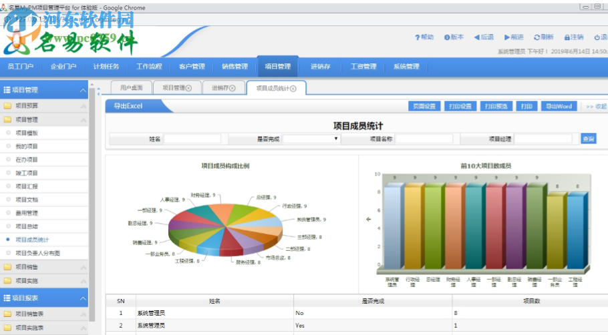Click the folder icon beside 项目预算
Screen dimensions: 608x335
7,105
